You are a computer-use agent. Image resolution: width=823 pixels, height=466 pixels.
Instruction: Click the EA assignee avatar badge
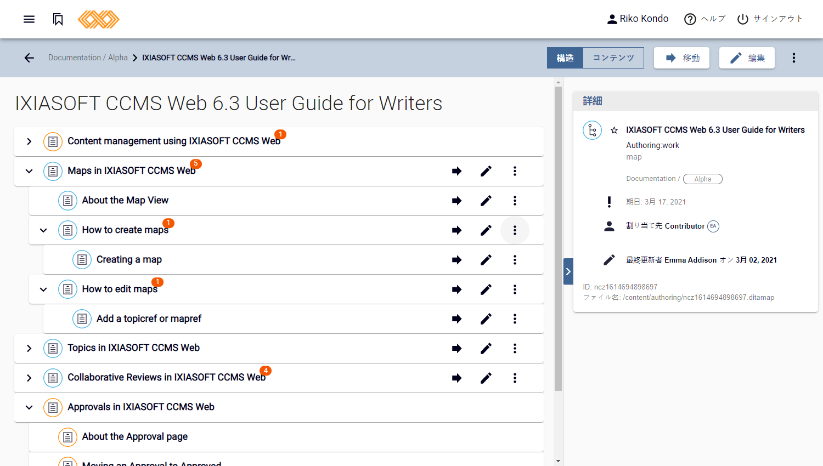click(713, 226)
